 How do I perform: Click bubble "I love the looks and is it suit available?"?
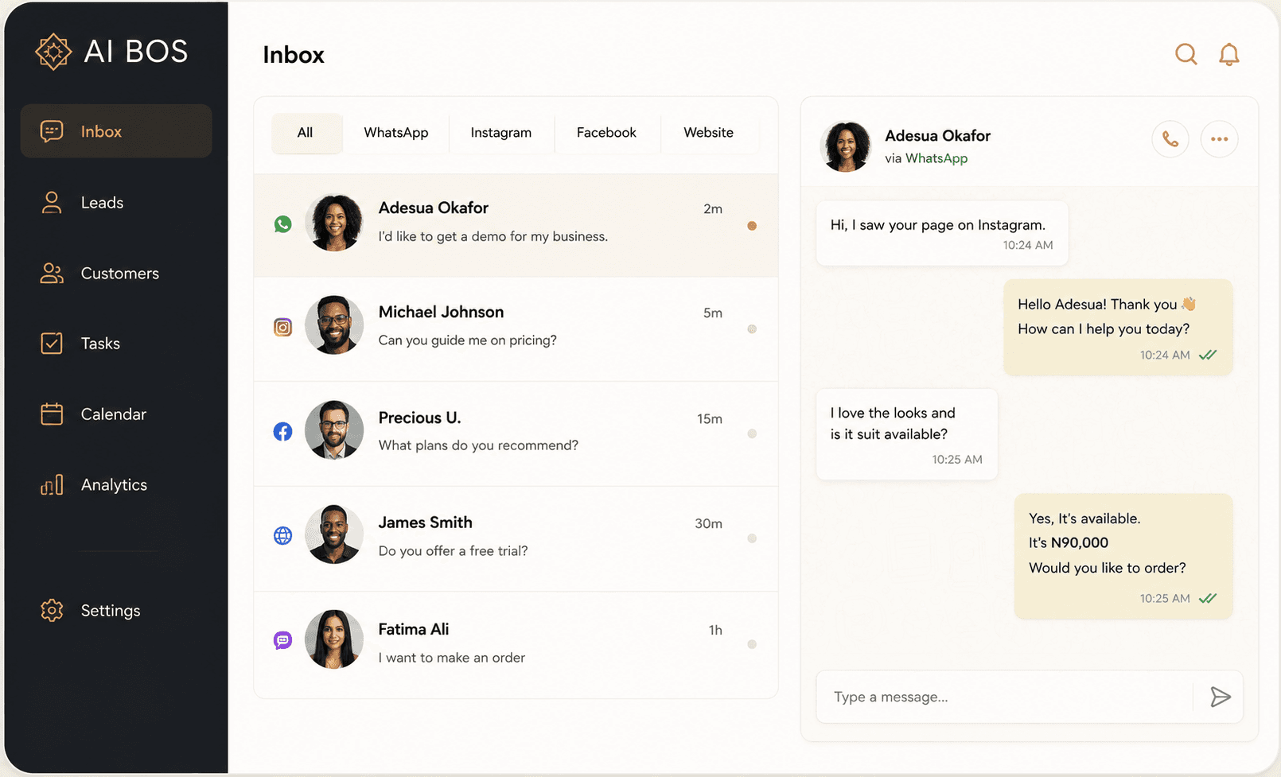907,434
